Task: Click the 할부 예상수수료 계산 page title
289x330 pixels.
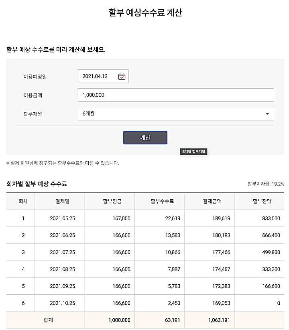Action: [x=144, y=12]
